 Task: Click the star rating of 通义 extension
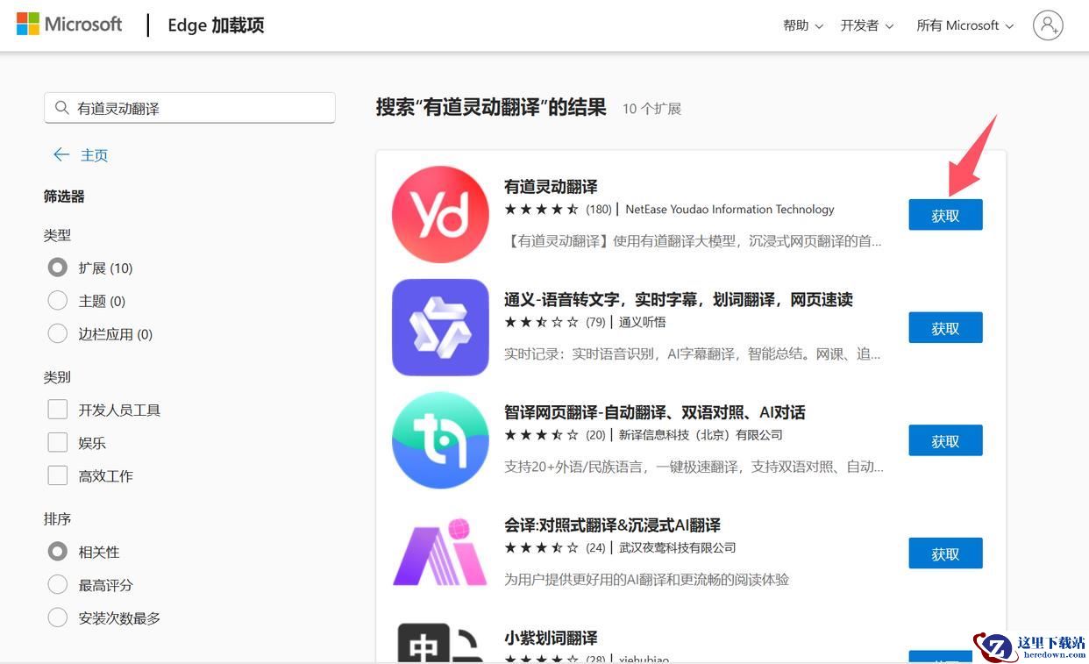pos(541,322)
